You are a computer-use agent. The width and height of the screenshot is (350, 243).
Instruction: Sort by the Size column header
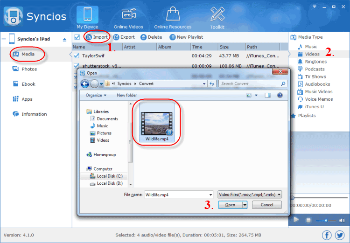click(x=231, y=47)
